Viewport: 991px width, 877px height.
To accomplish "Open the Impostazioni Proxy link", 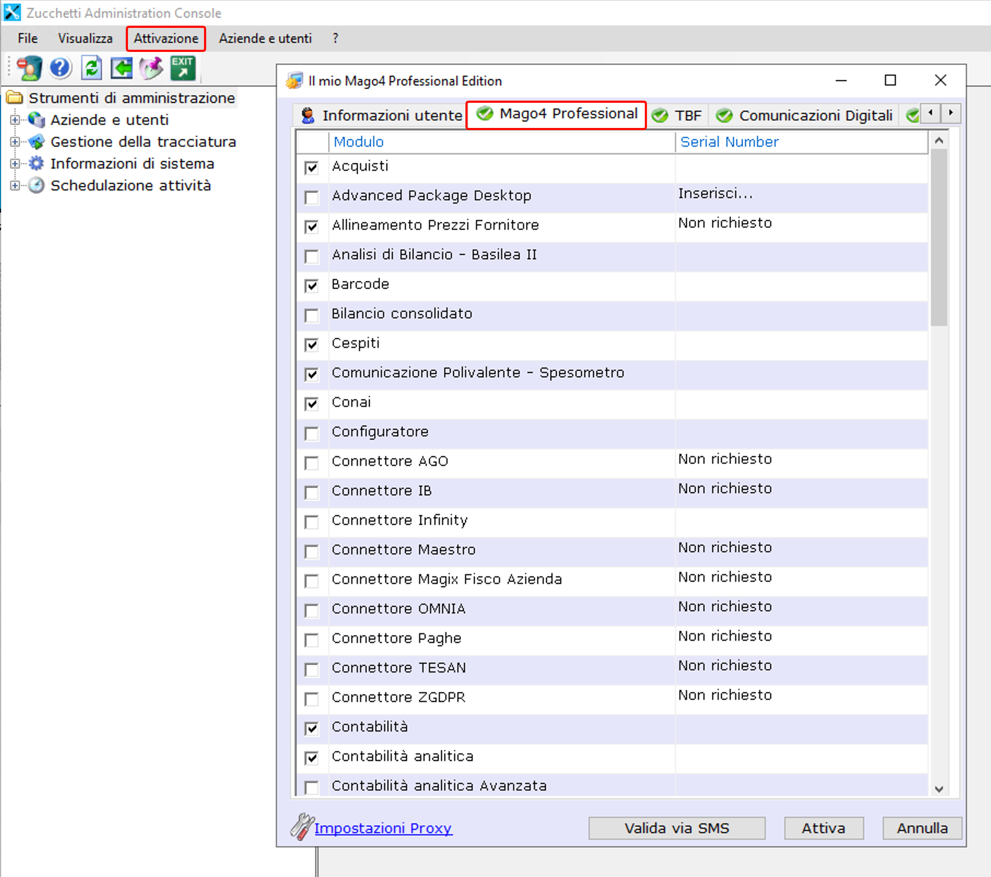I will click(x=383, y=828).
